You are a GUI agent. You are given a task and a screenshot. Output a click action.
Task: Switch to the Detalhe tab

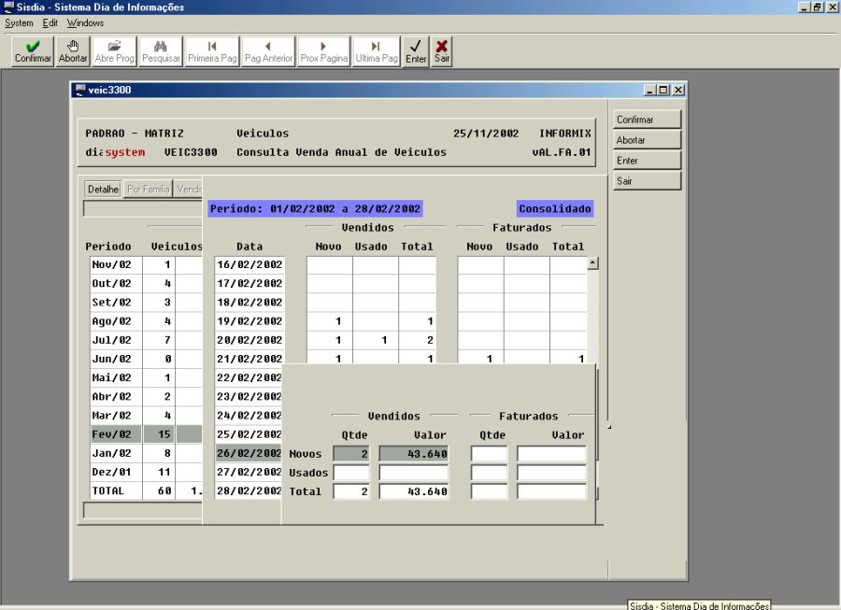click(103, 189)
